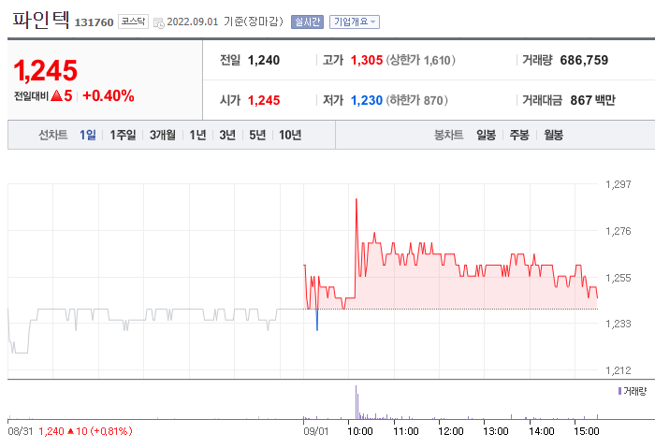Show the 10년 line chart
The image size is (655, 448).
(x=290, y=135)
